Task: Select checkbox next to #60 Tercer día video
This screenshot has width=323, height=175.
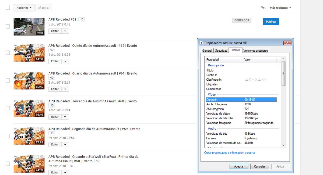Action: 8,108
